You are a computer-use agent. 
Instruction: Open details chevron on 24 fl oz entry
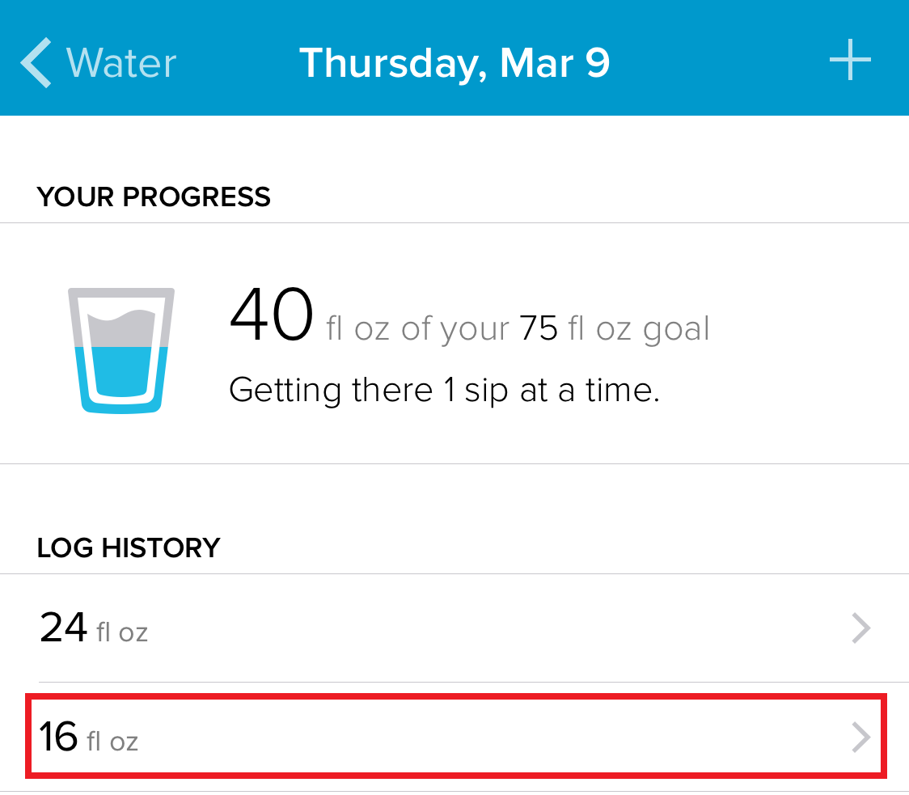(861, 628)
